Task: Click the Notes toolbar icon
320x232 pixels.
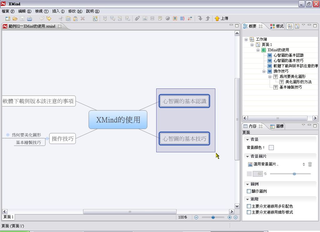Action: coord(160,18)
